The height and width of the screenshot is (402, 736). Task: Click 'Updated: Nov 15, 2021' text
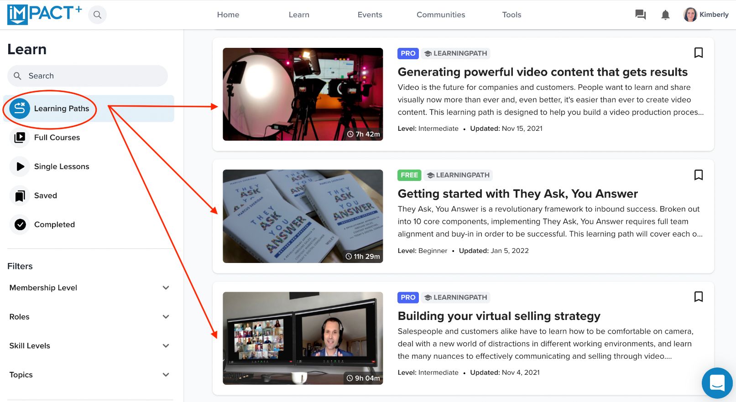pos(506,129)
